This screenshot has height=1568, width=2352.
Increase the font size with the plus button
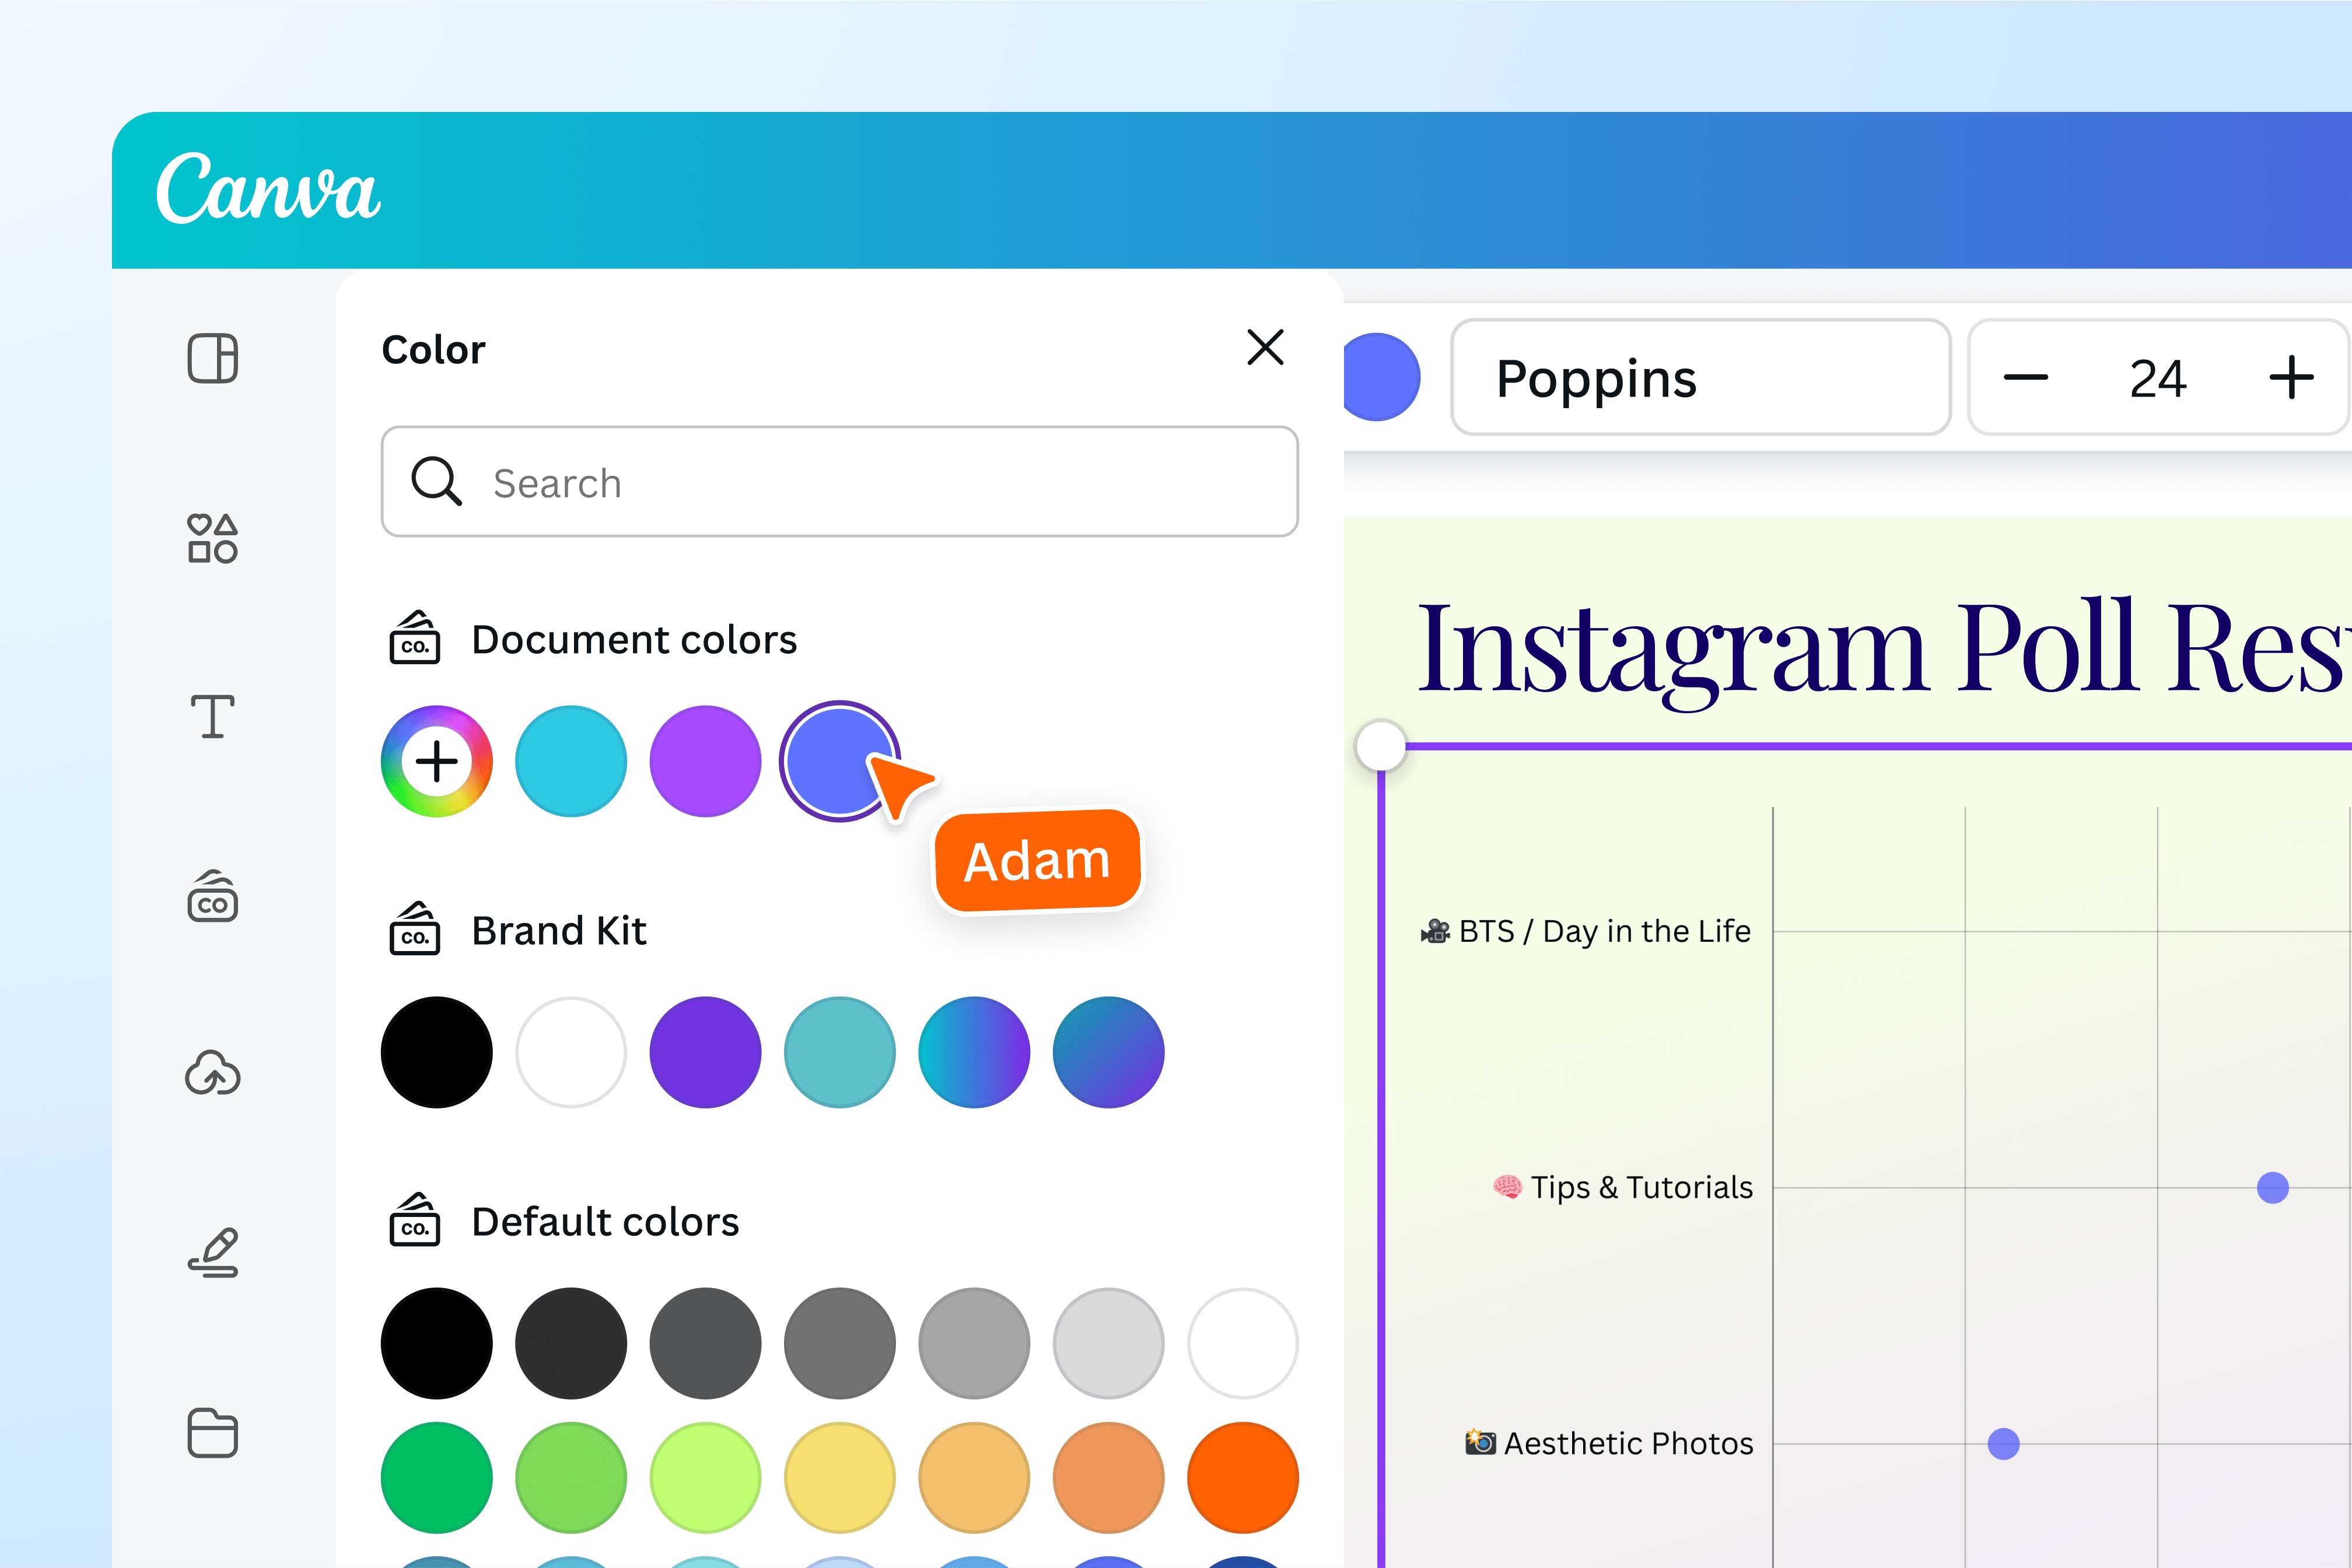coord(2293,377)
